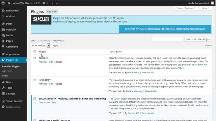Click the Media sidebar icon
216x121 pixels.
(3, 35)
